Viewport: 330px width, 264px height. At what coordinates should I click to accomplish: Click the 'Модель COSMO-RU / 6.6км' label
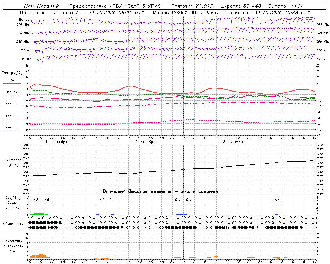(x=186, y=13)
